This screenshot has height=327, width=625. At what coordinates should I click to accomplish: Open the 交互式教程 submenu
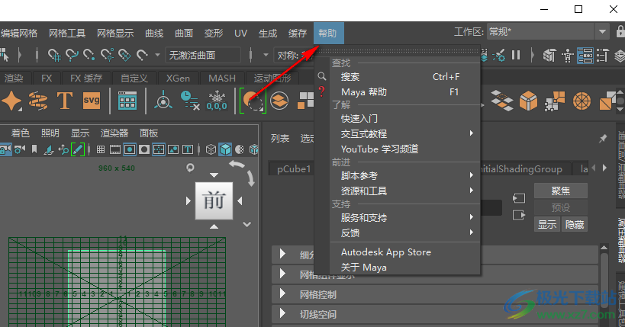[x=405, y=134]
